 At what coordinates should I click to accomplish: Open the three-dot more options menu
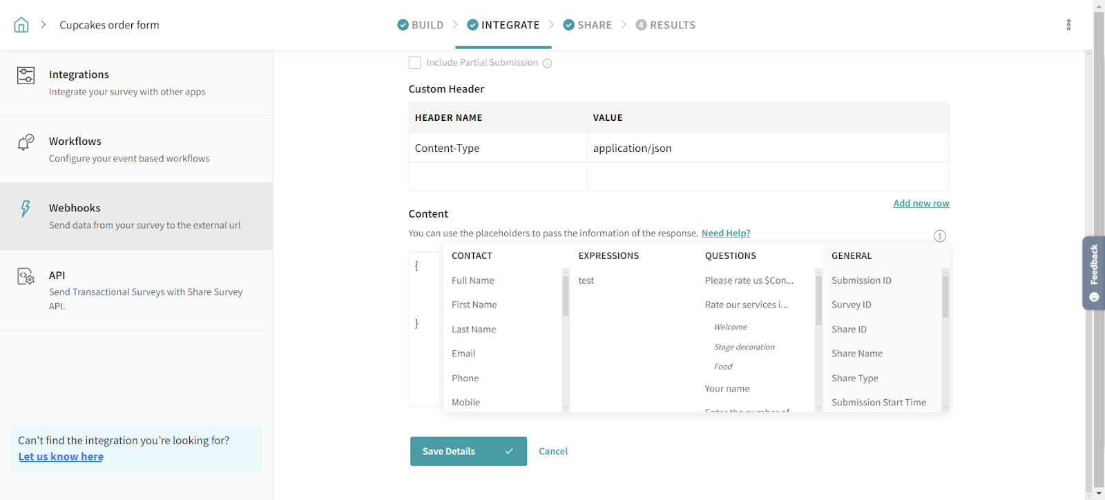click(x=1068, y=25)
